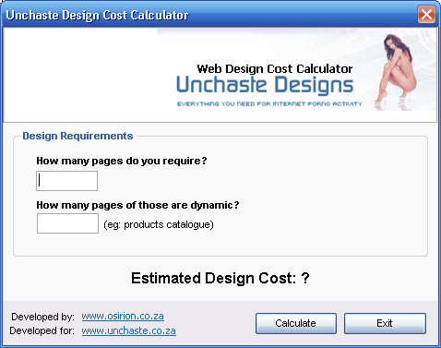The image size is (441, 348).
Task: Focus the dynamic pages count input field
Action: point(67,223)
